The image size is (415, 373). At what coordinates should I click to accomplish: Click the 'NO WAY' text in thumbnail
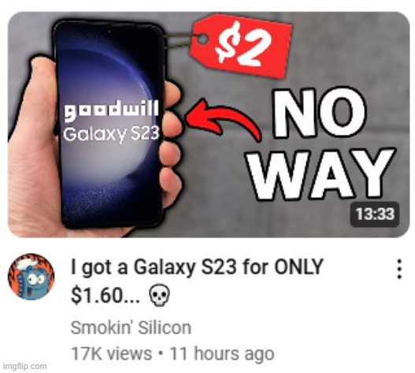coord(321,144)
